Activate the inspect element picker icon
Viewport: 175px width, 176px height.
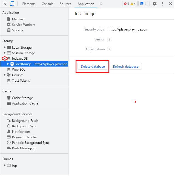click(5, 4)
